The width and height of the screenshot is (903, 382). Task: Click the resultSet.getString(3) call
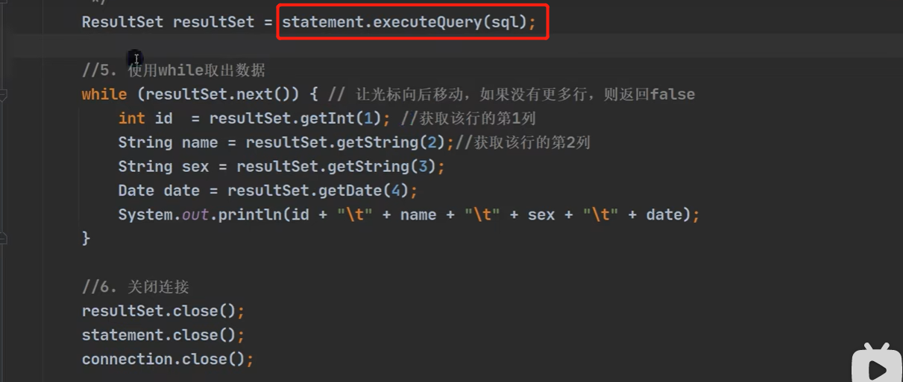[x=336, y=167]
